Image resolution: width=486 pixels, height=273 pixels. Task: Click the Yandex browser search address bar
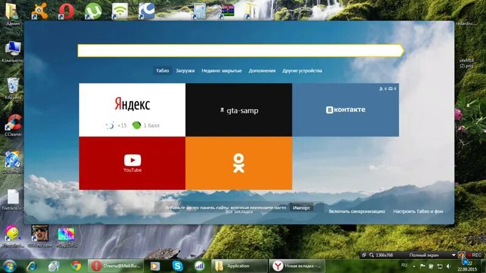pyautogui.click(x=241, y=50)
